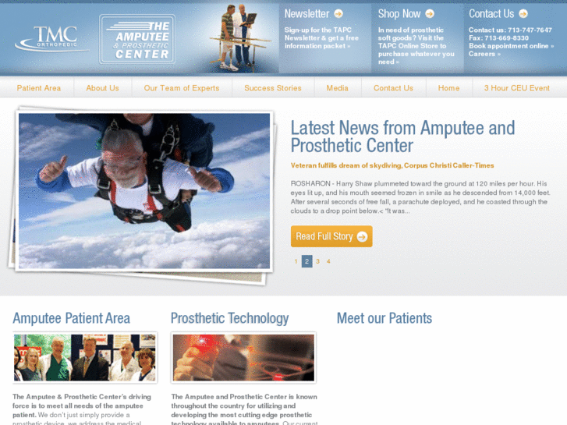Click the arrow icon next to Shop Now

pyautogui.click(x=430, y=14)
